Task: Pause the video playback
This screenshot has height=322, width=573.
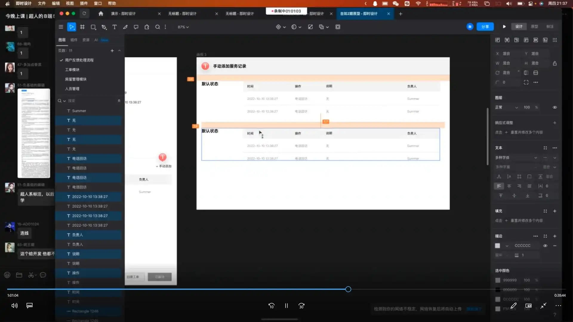Action: 286,306
